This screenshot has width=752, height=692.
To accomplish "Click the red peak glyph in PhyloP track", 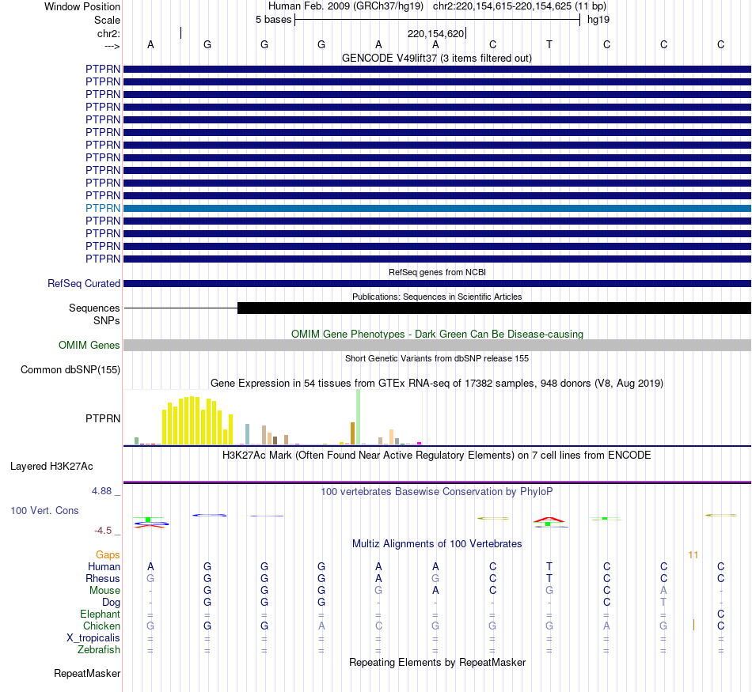I will [549, 520].
